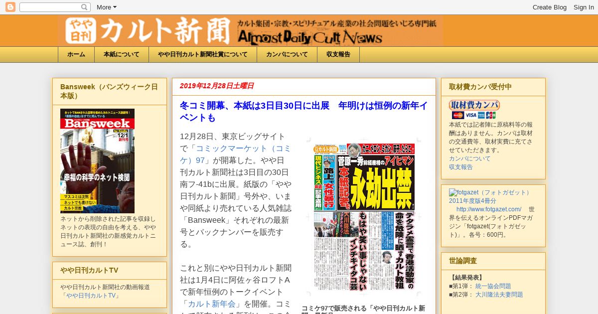Open the やや日刊カルトTV link
The height and width of the screenshot is (314, 598).
click(92, 296)
